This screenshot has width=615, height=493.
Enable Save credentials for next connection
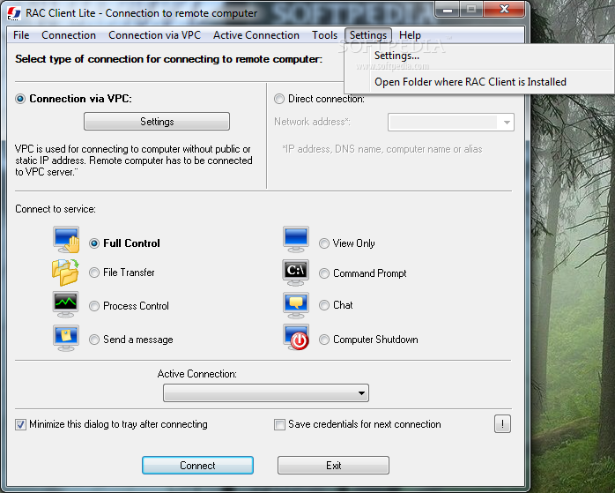pyautogui.click(x=279, y=424)
